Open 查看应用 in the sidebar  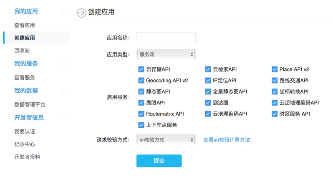coord(25,25)
